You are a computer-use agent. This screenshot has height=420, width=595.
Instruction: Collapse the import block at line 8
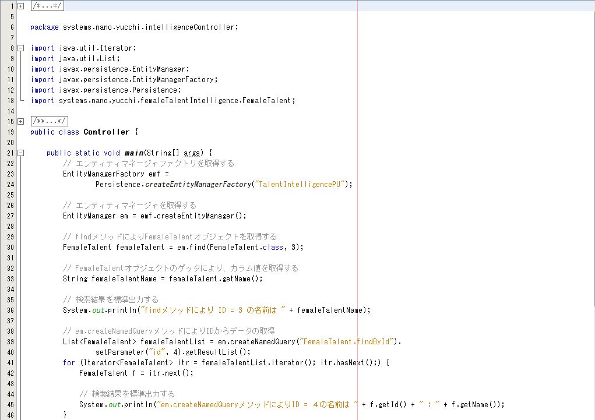pos(21,48)
